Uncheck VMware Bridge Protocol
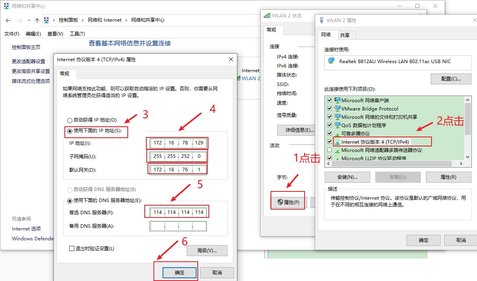This screenshot has height=281, width=477. click(330, 109)
